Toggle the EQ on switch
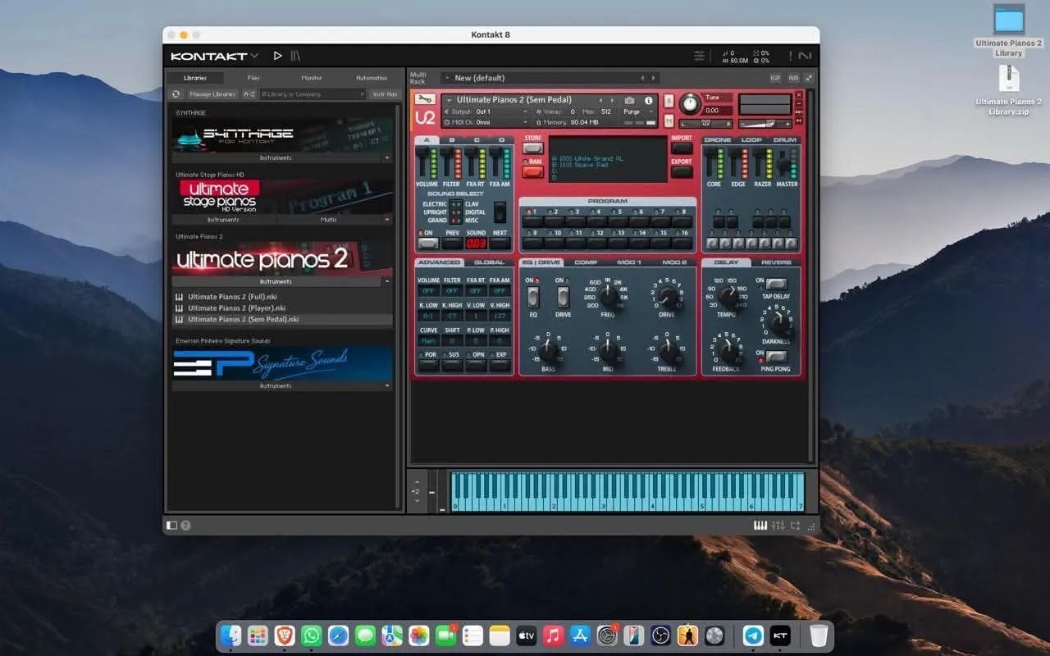Viewport: 1050px width, 656px height. (533, 297)
